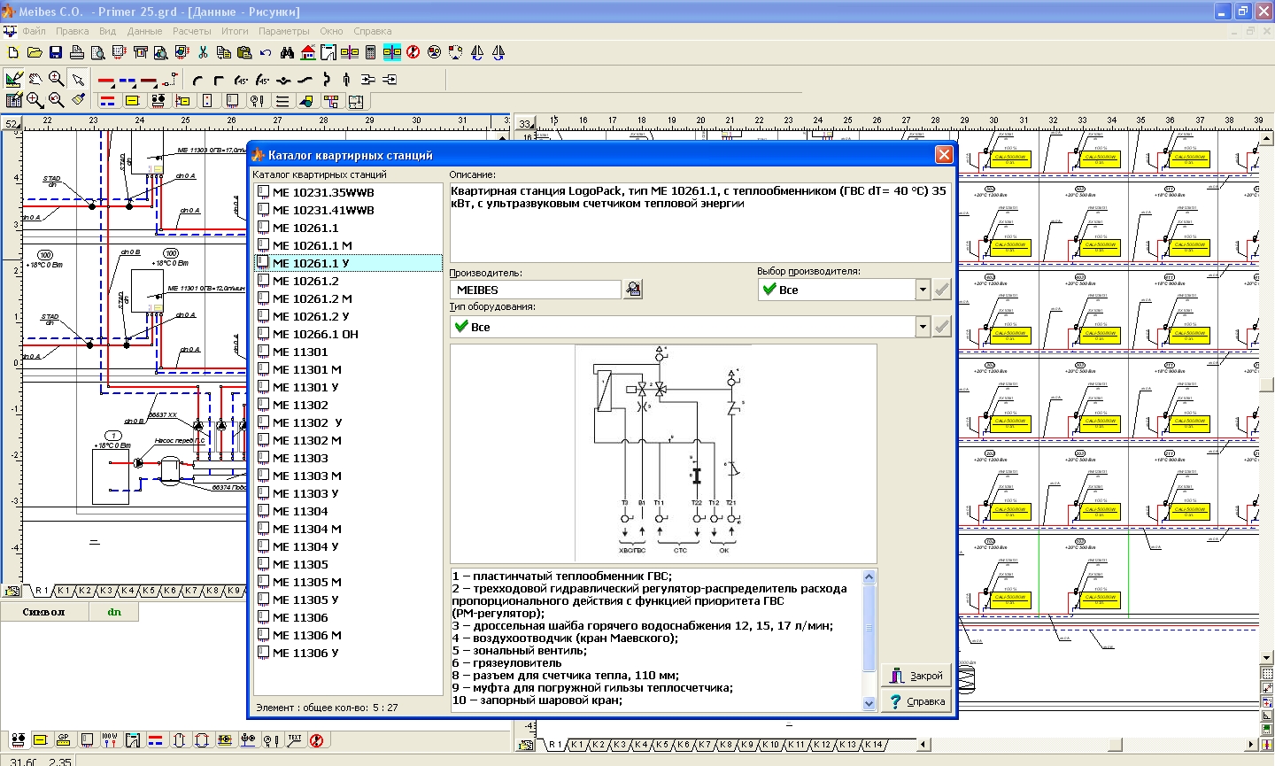
Task: Click the manufacturer lookup icon beside MEIBES
Action: click(633, 290)
